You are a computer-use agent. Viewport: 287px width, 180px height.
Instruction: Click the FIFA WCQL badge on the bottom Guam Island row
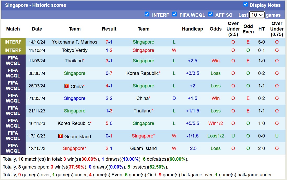(x=13, y=148)
